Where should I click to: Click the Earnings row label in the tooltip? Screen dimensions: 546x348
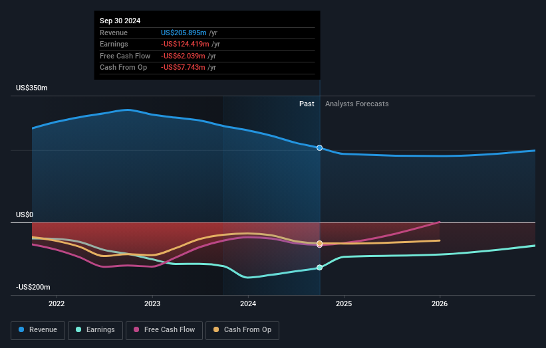(114, 44)
